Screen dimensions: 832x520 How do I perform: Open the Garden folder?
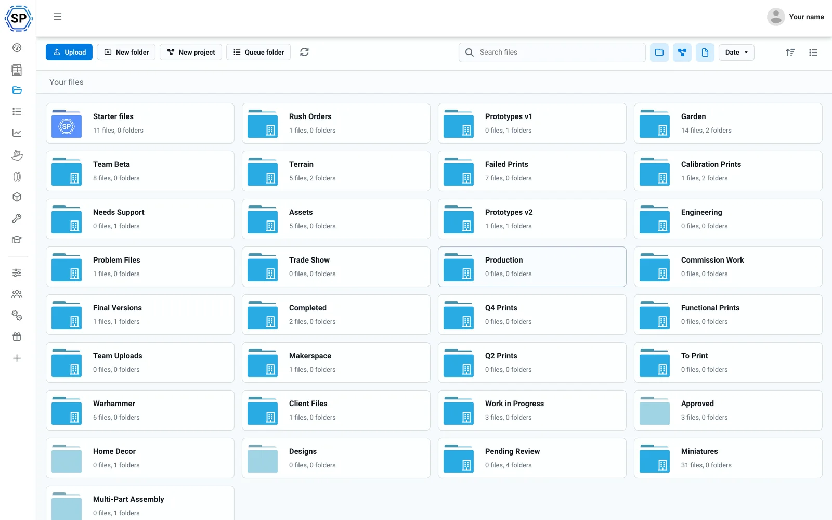728,123
